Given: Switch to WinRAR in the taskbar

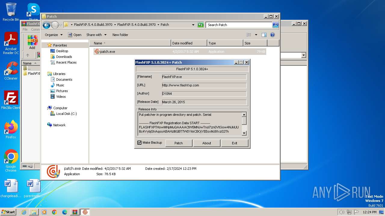Looking at the screenshot, I should pos(75,212).
